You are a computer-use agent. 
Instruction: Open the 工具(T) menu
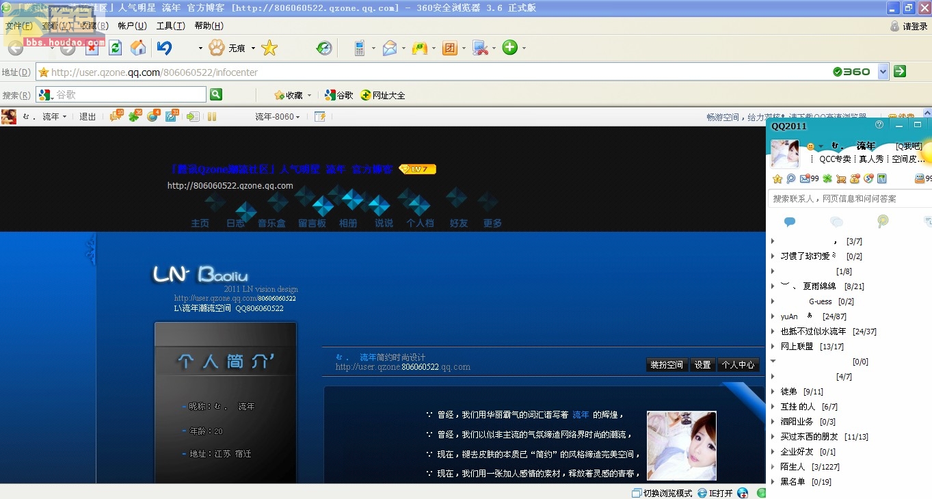tap(170, 26)
